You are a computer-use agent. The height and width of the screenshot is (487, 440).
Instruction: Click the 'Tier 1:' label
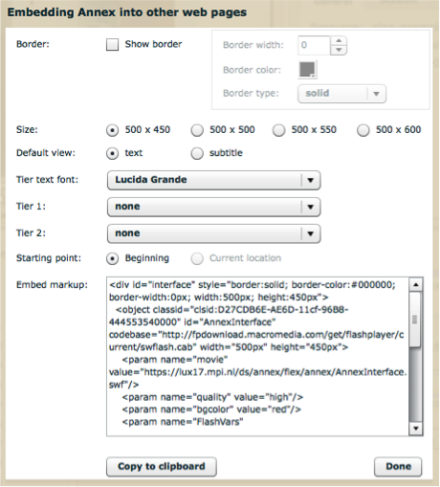[x=31, y=207]
